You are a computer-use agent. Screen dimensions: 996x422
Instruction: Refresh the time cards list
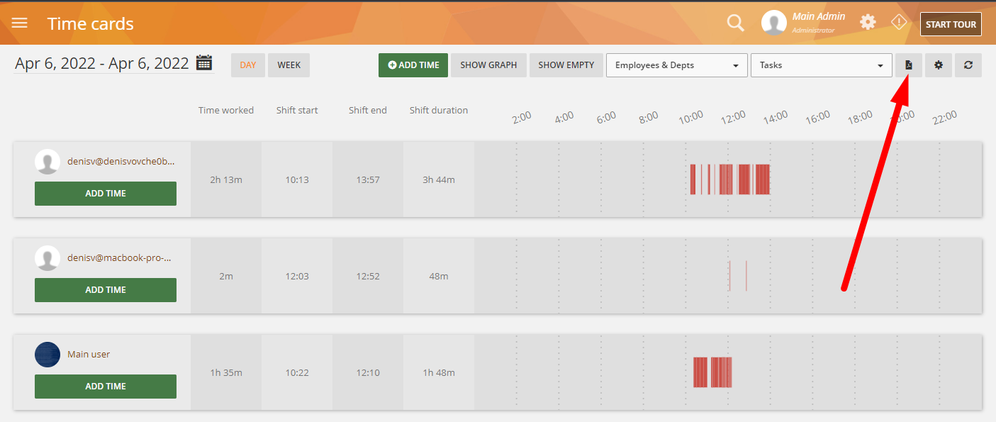pos(968,65)
